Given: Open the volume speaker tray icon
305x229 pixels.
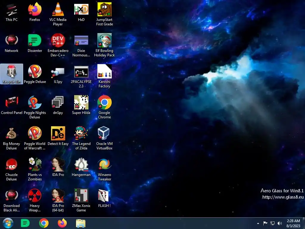Looking at the screenshot, I should click(x=280, y=223).
